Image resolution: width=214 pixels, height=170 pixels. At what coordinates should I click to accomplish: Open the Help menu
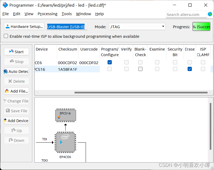[x=100, y=14]
